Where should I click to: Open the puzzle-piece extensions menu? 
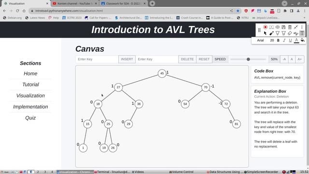pyautogui.click(x=285, y=11)
